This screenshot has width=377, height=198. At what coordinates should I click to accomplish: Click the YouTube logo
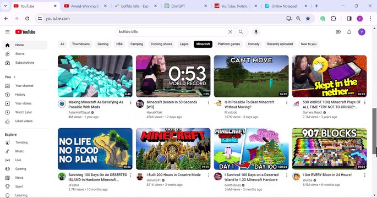25,32
